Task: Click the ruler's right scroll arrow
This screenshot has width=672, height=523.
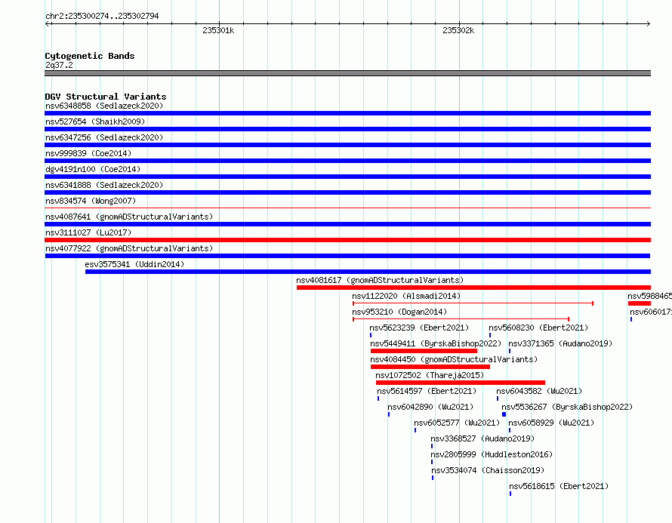Action: pyautogui.click(x=649, y=24)
